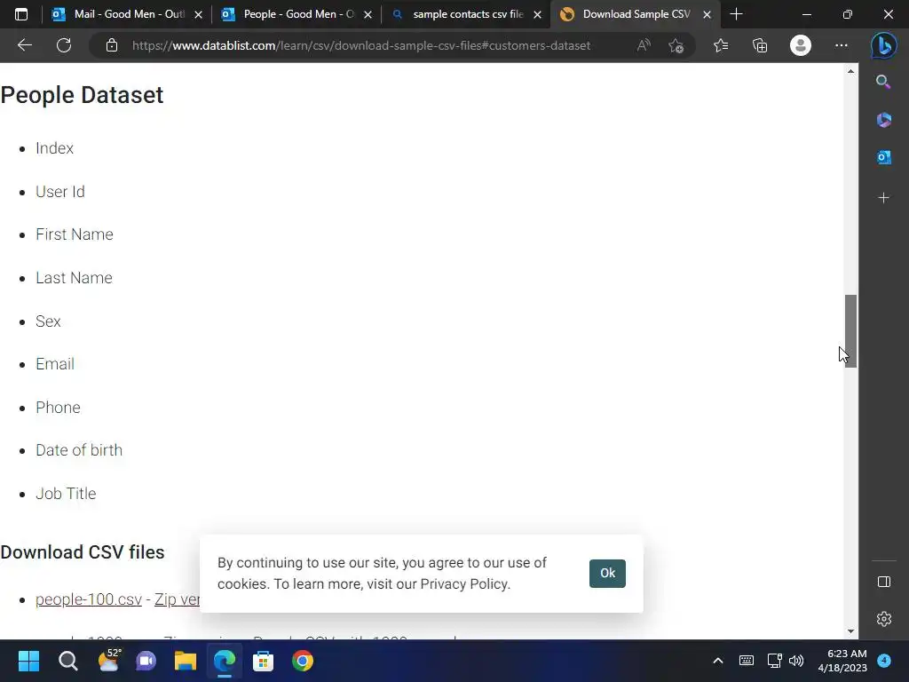Close the sample contacts csv tab
Image resolution: width=909 pixels, height=682 pixels.
pos(537,15)
